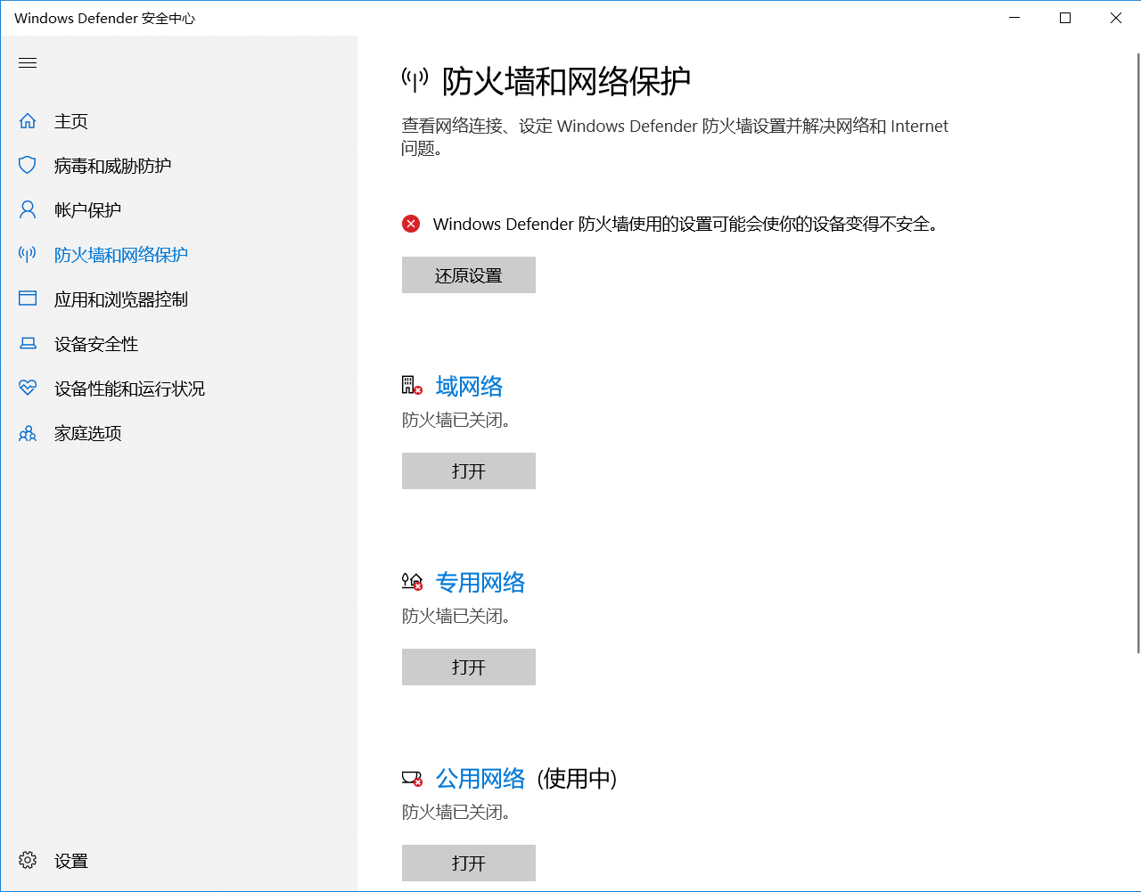Click the person icon for 帐户保护
The width and height of the screenshot is (1141, 892).
pos(28,209)
